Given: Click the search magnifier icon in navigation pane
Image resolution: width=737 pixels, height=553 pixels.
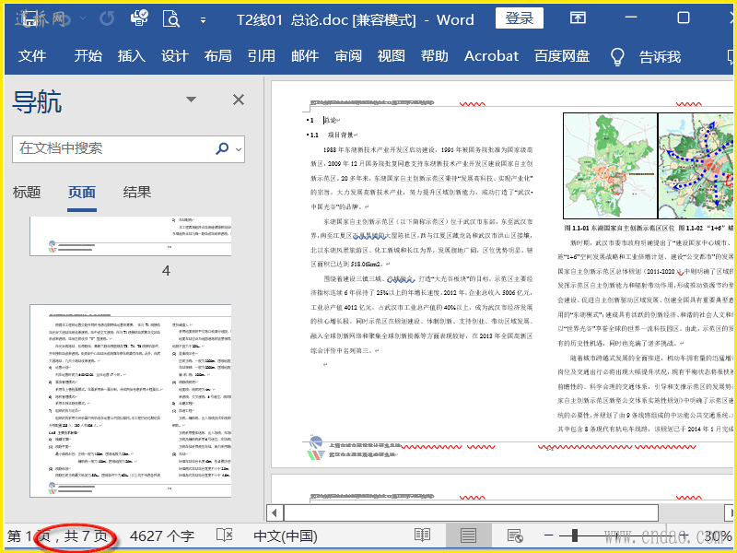Looking at the screenshot, I should 222,148.
